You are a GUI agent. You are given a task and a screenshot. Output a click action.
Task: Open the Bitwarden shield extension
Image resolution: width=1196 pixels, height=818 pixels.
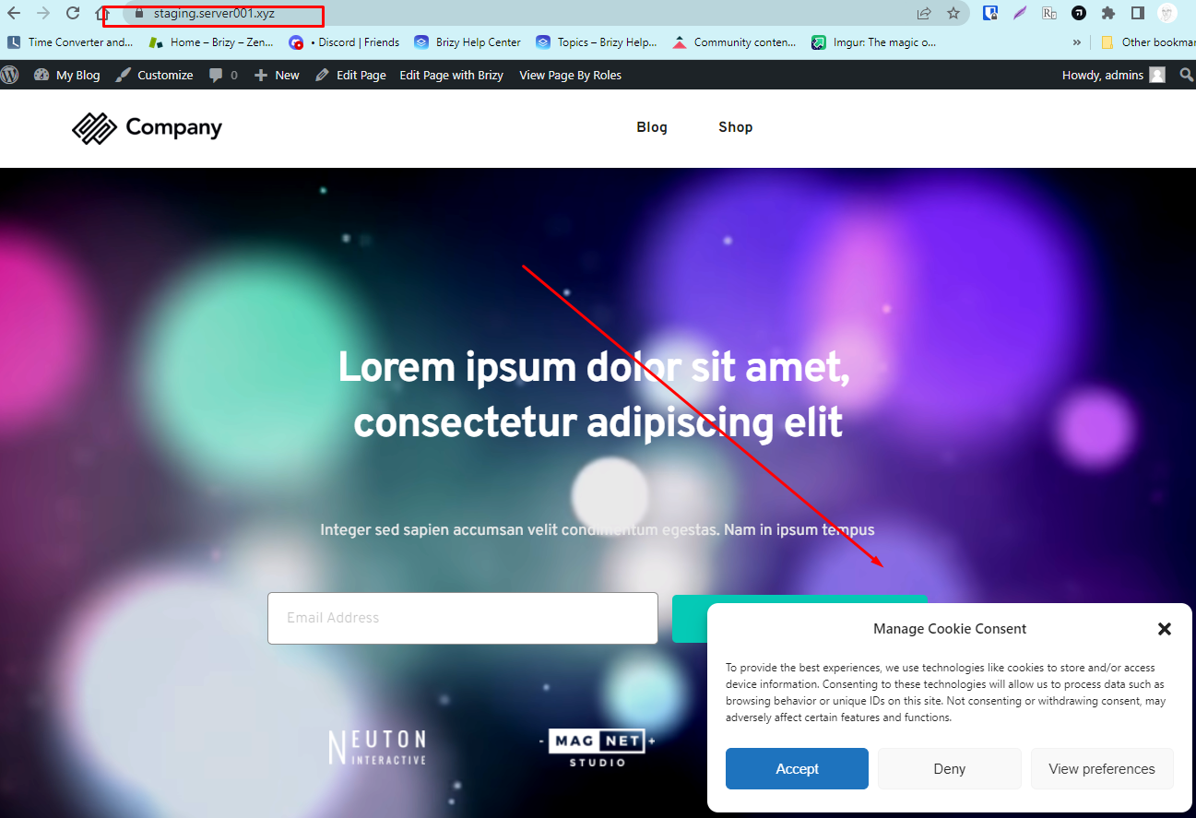[989, 13]
